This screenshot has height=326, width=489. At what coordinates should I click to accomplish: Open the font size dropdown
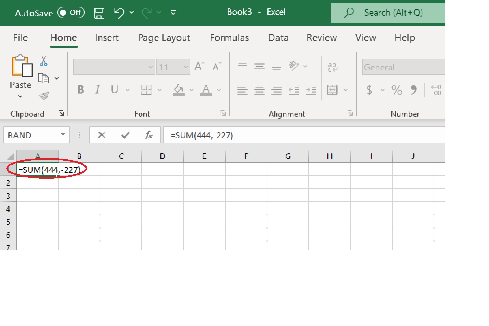click(185, 67)
